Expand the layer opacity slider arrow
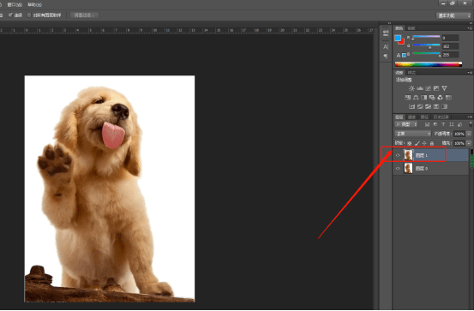The width and height of the screenshot is (474, 311). click(469, 134)
